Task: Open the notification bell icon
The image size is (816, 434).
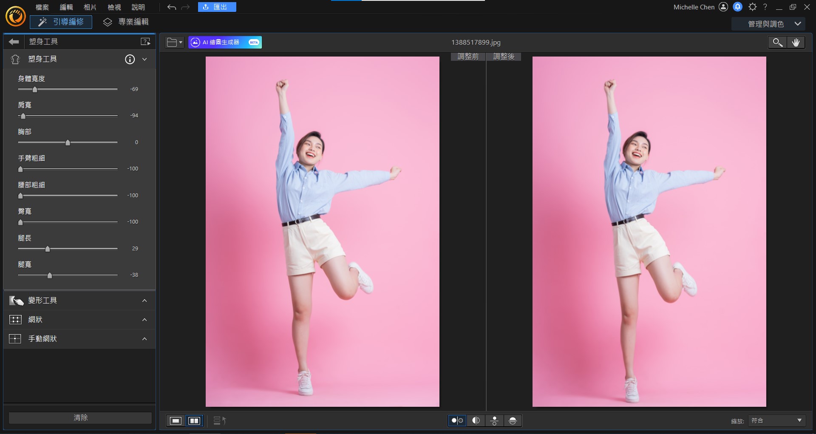Action: (x=738, y=7)
